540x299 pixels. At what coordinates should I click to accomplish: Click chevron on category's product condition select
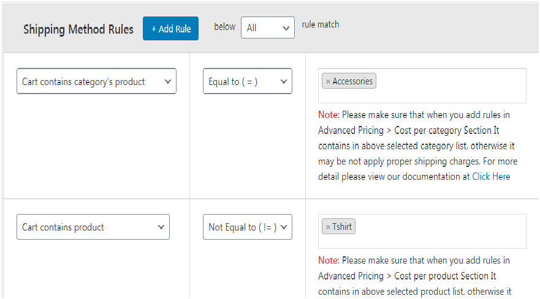(x=167, y=81)
